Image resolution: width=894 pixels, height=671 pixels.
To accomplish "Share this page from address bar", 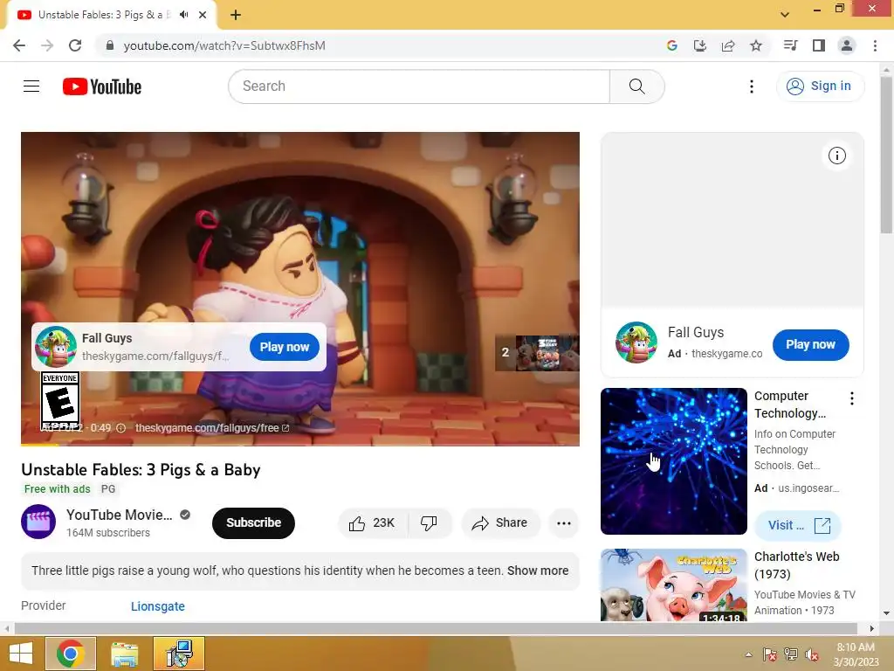I will 727,45.
